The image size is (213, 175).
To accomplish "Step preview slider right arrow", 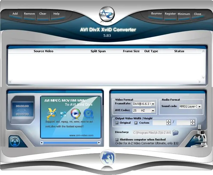I will click(x=99, y=143).
